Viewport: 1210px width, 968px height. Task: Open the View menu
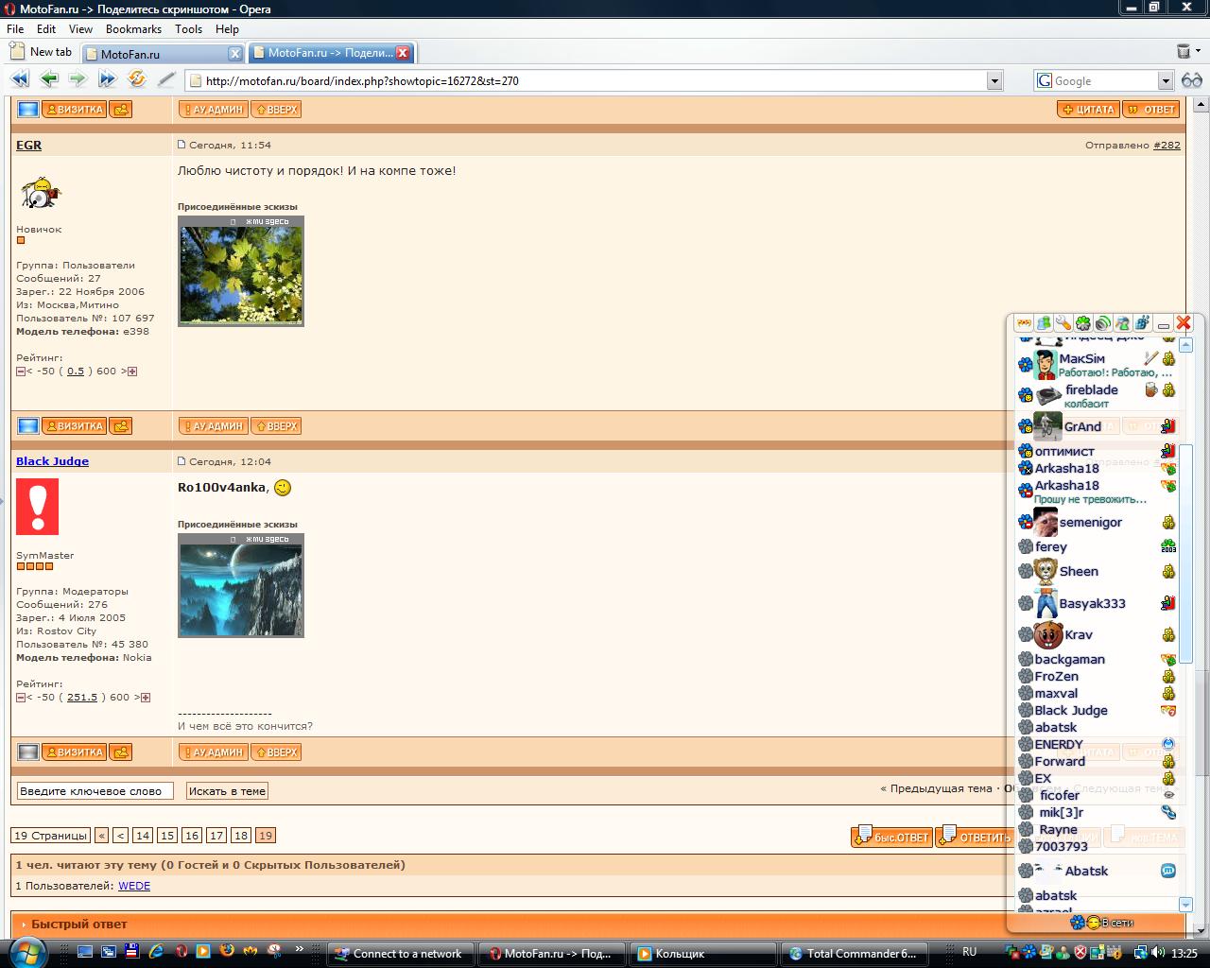click(80, 29)
